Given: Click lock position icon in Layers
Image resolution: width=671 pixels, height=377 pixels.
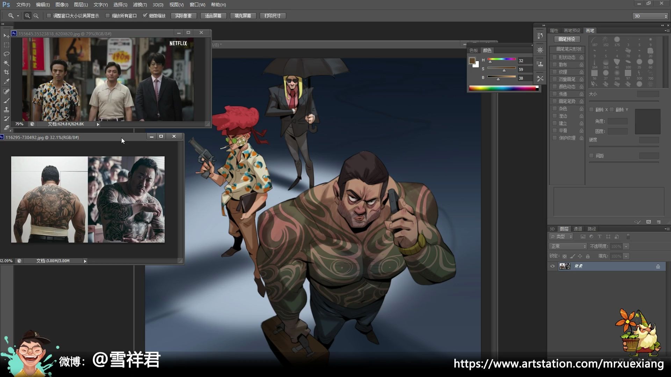Looking at the screenshot, I should tap(580, 256).
